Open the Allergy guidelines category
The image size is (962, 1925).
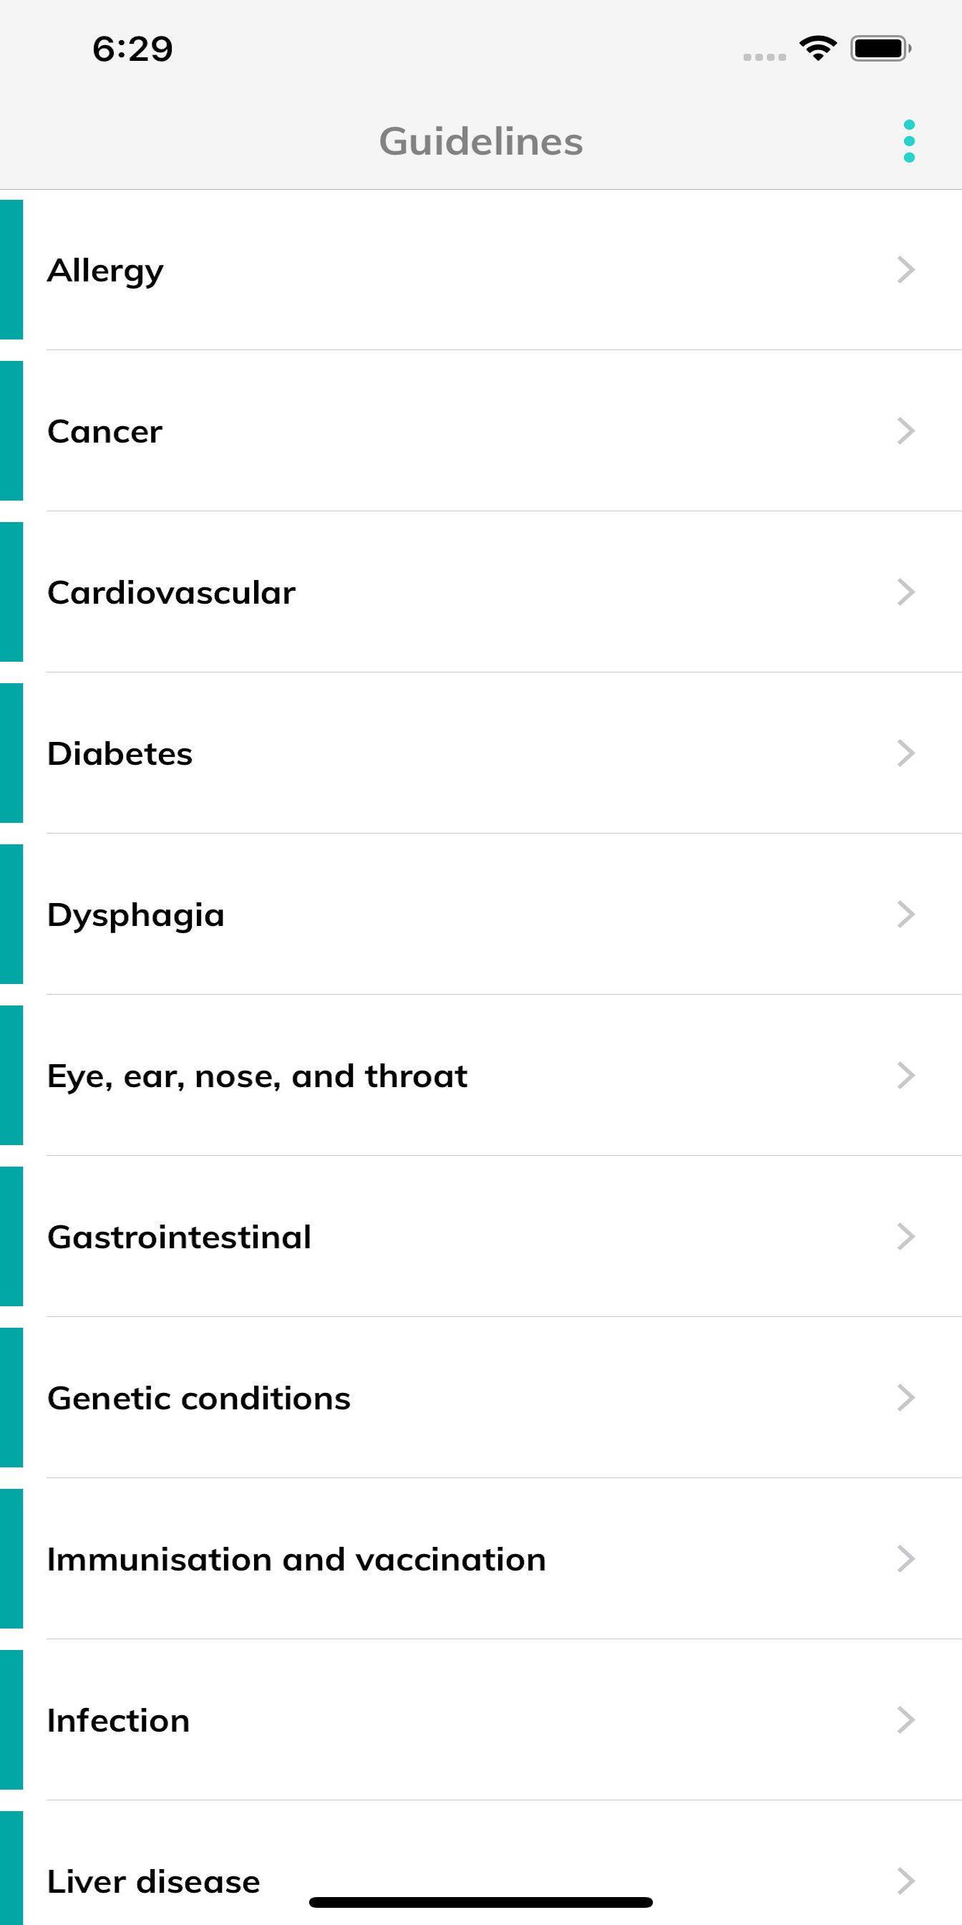coord(106,271)
